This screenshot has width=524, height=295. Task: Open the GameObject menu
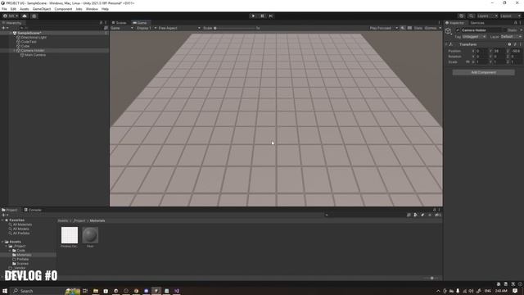pos(42,9)
